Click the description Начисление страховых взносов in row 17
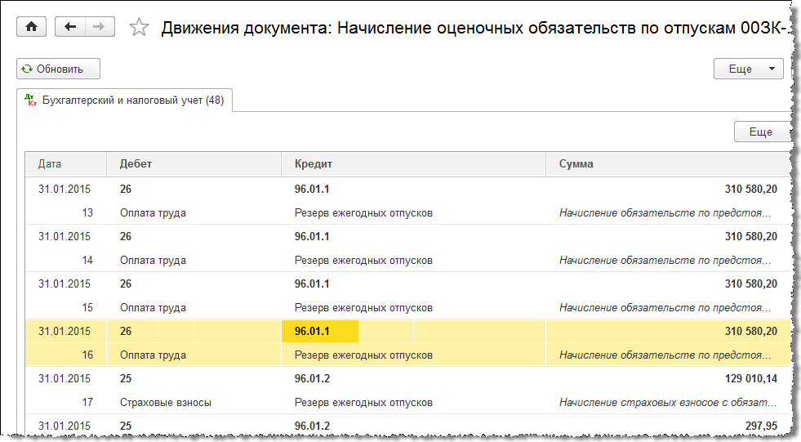Image resolution: width=801 pixels, height=442 pixels. point(668,403)
